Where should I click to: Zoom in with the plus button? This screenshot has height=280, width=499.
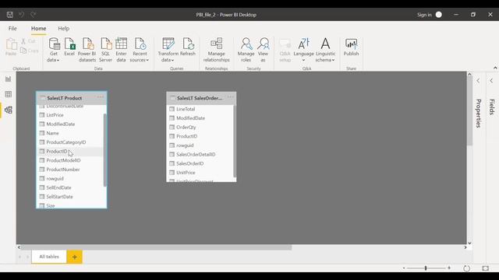coord(449,268)
